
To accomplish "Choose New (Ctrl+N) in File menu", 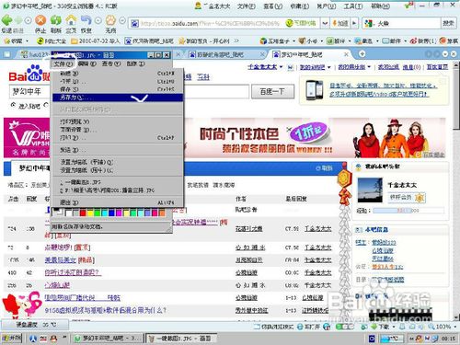I will point(118,74).
